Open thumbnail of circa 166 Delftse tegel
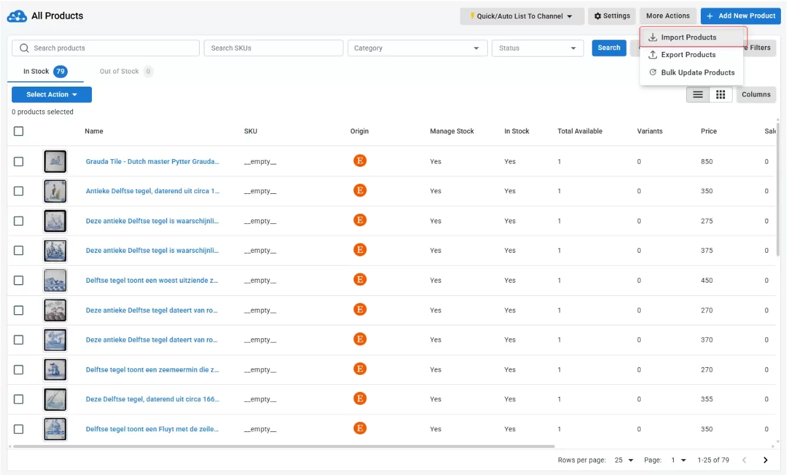788x475 pixels. (x=55, y=400)
